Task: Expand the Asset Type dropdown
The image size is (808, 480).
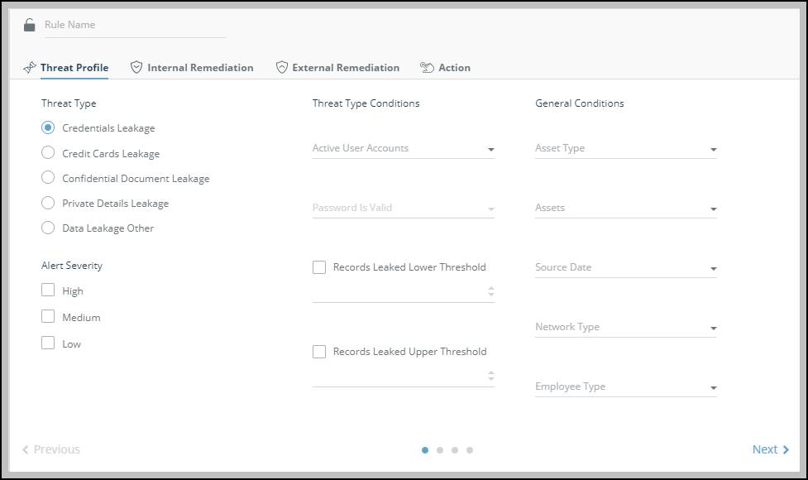Action: click(x=625, y=149)
